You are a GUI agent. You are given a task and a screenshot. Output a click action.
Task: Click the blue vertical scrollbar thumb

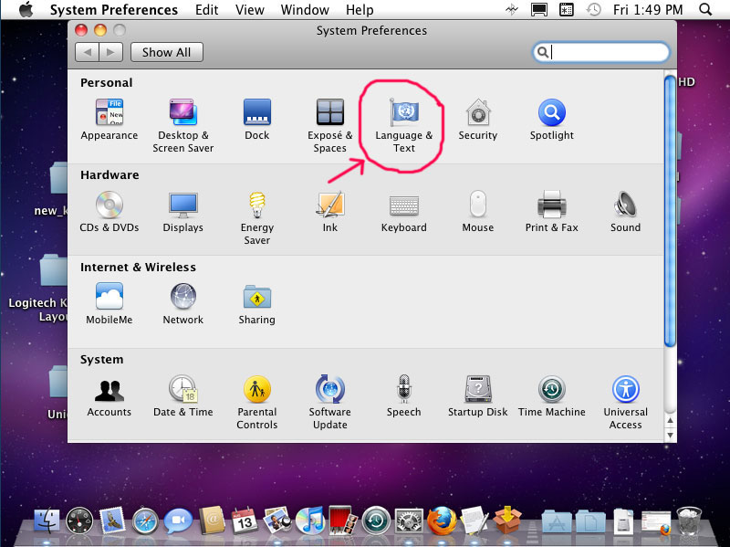point(670,211)
